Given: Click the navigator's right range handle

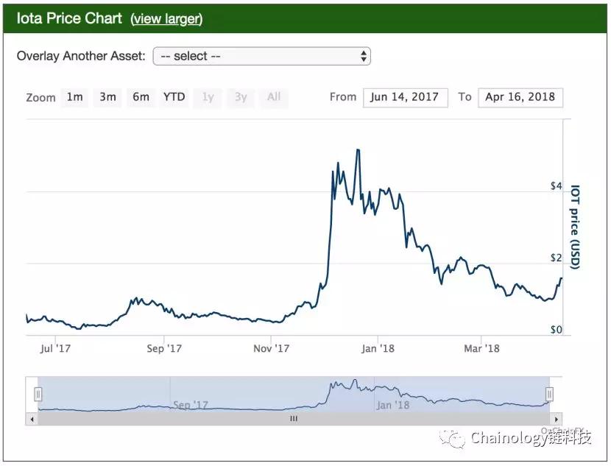Looking at the screenshot, I should 548,395.
